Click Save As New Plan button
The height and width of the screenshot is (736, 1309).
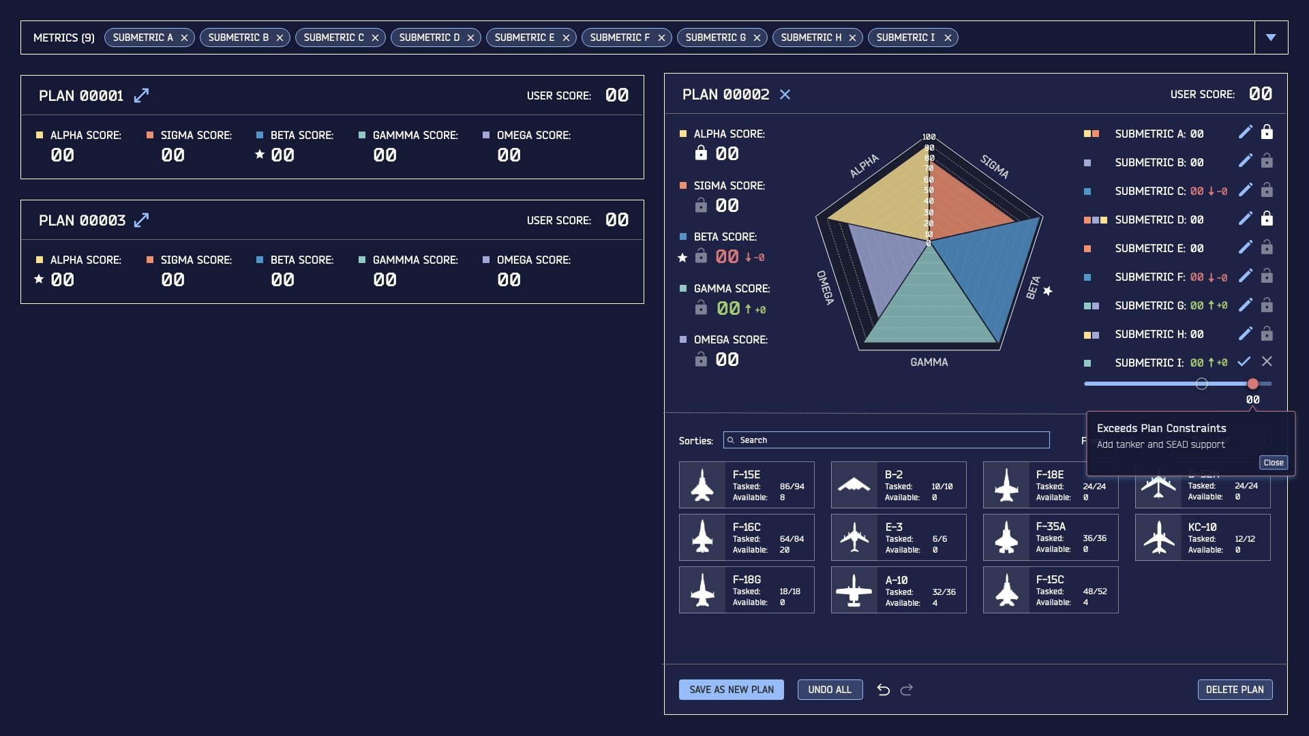click(732, 690)
